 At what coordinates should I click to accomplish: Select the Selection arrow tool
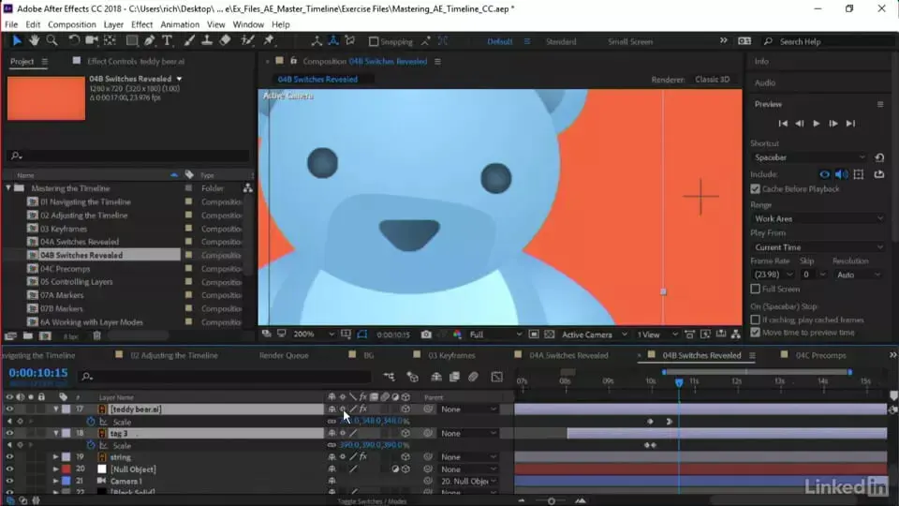(17, 40)
